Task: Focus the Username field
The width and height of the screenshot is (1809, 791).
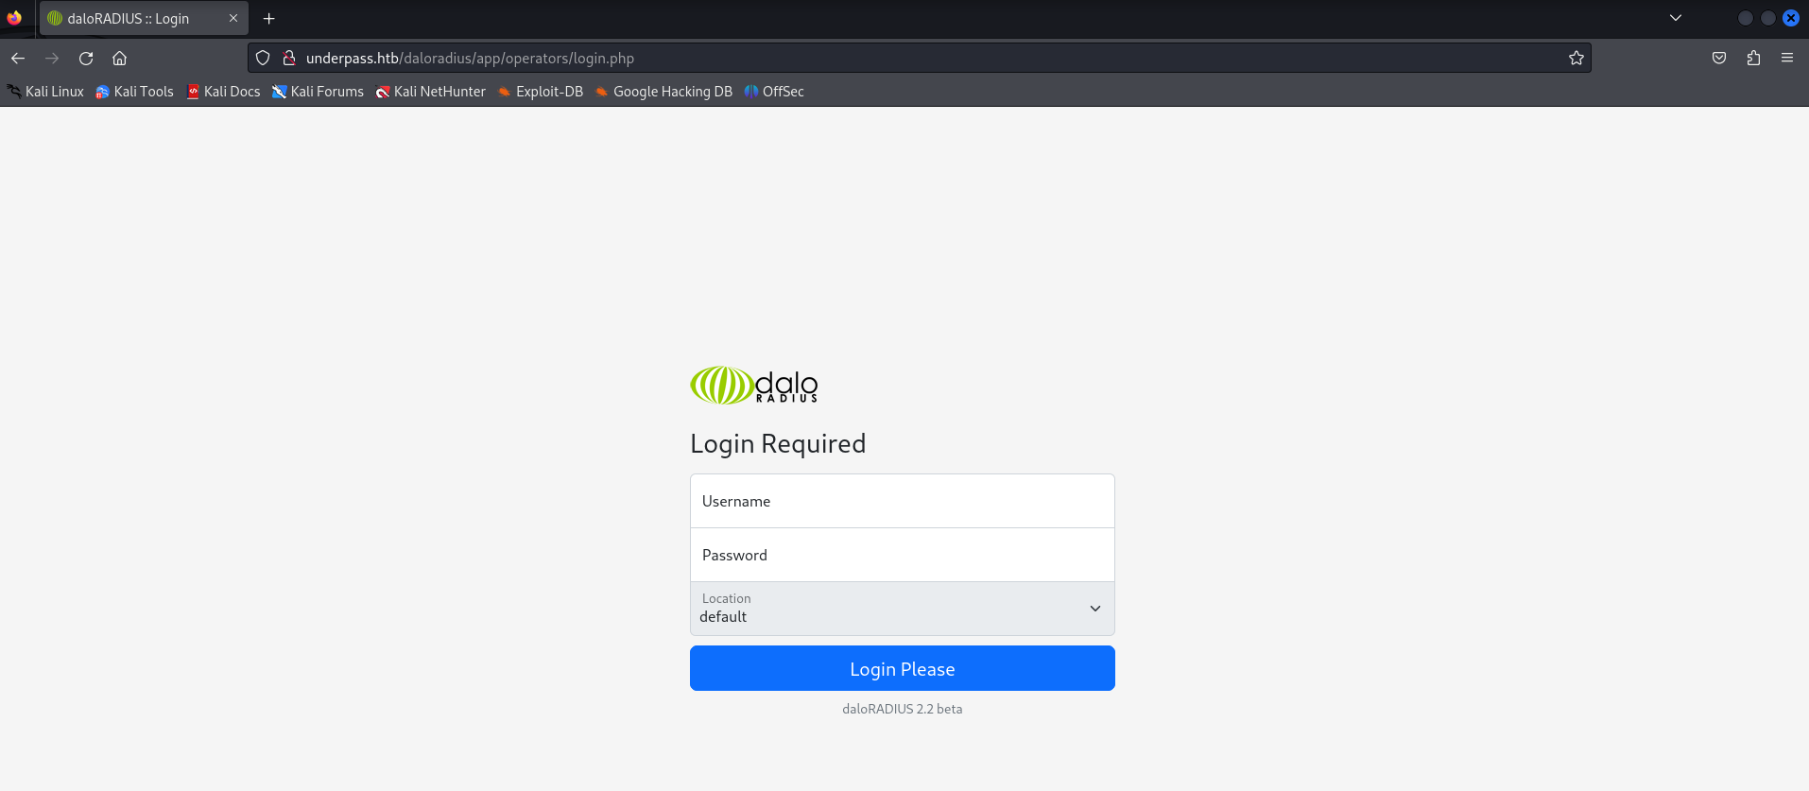Action: pos(903,501)
